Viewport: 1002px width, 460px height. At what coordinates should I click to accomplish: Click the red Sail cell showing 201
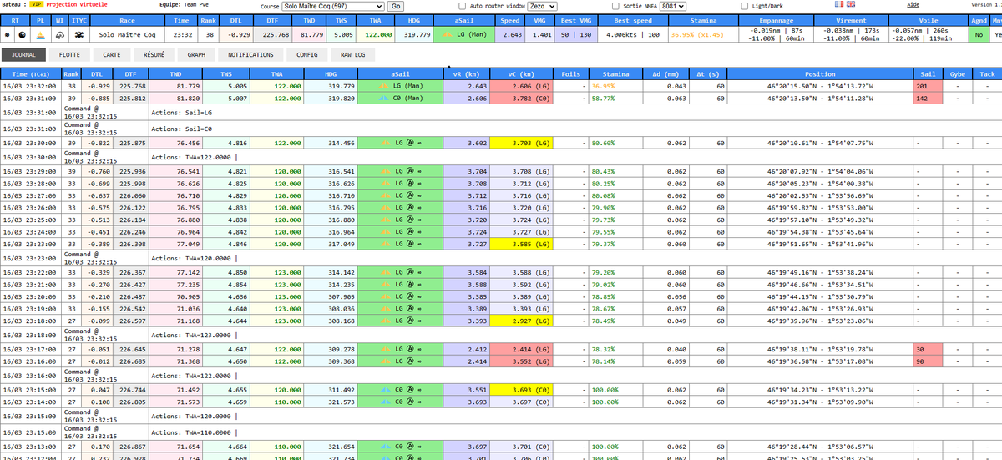(928, 86)
